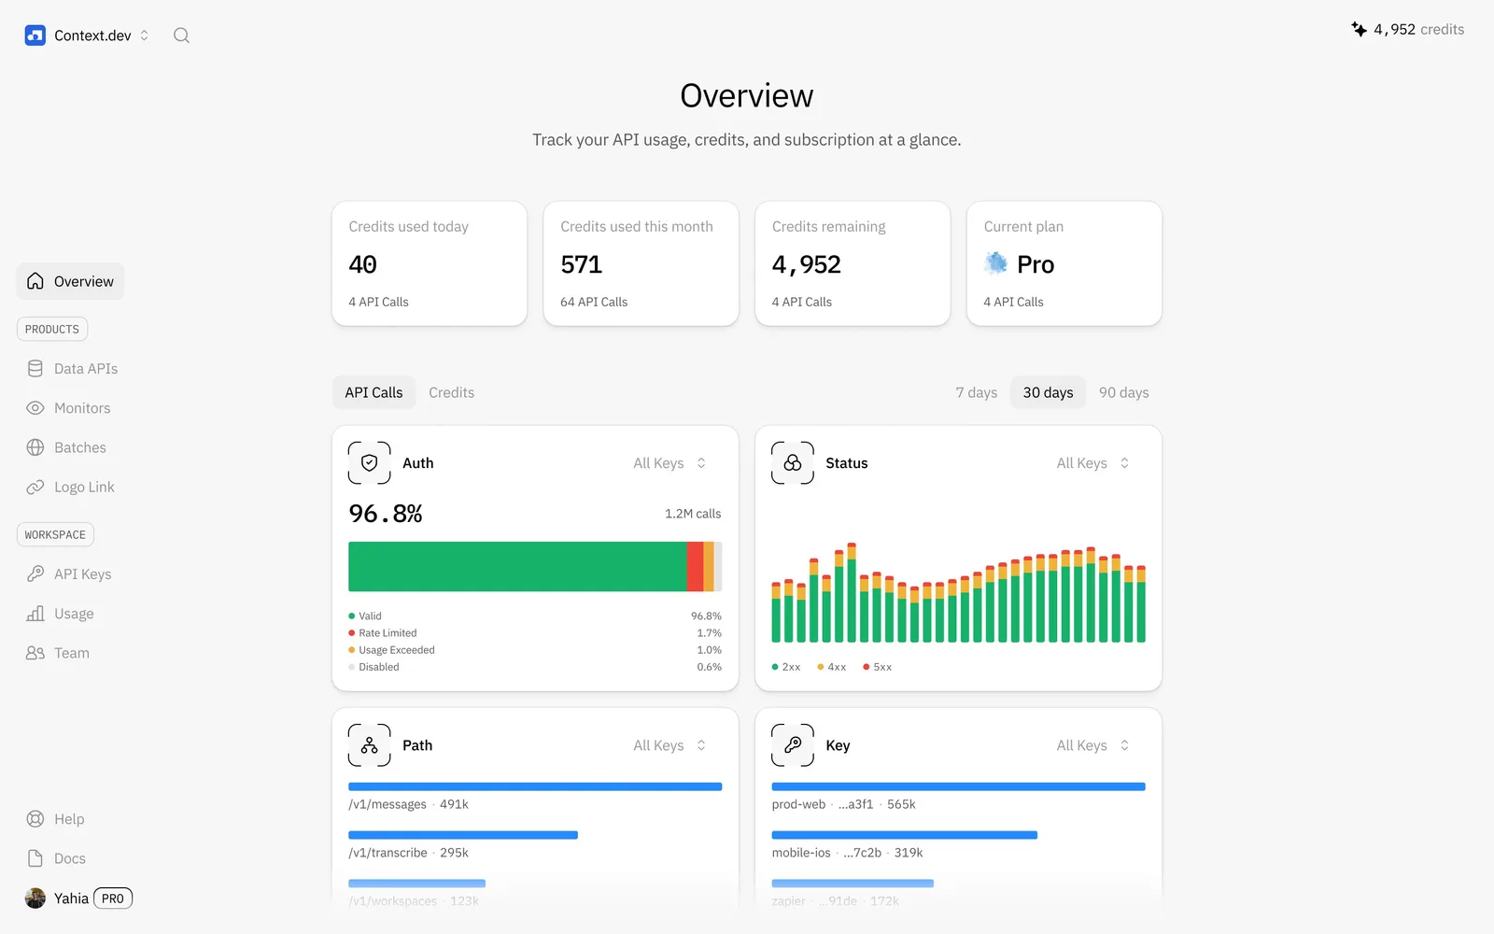
Task: Select the 90 days range
Action: [x=1123, y=392]
